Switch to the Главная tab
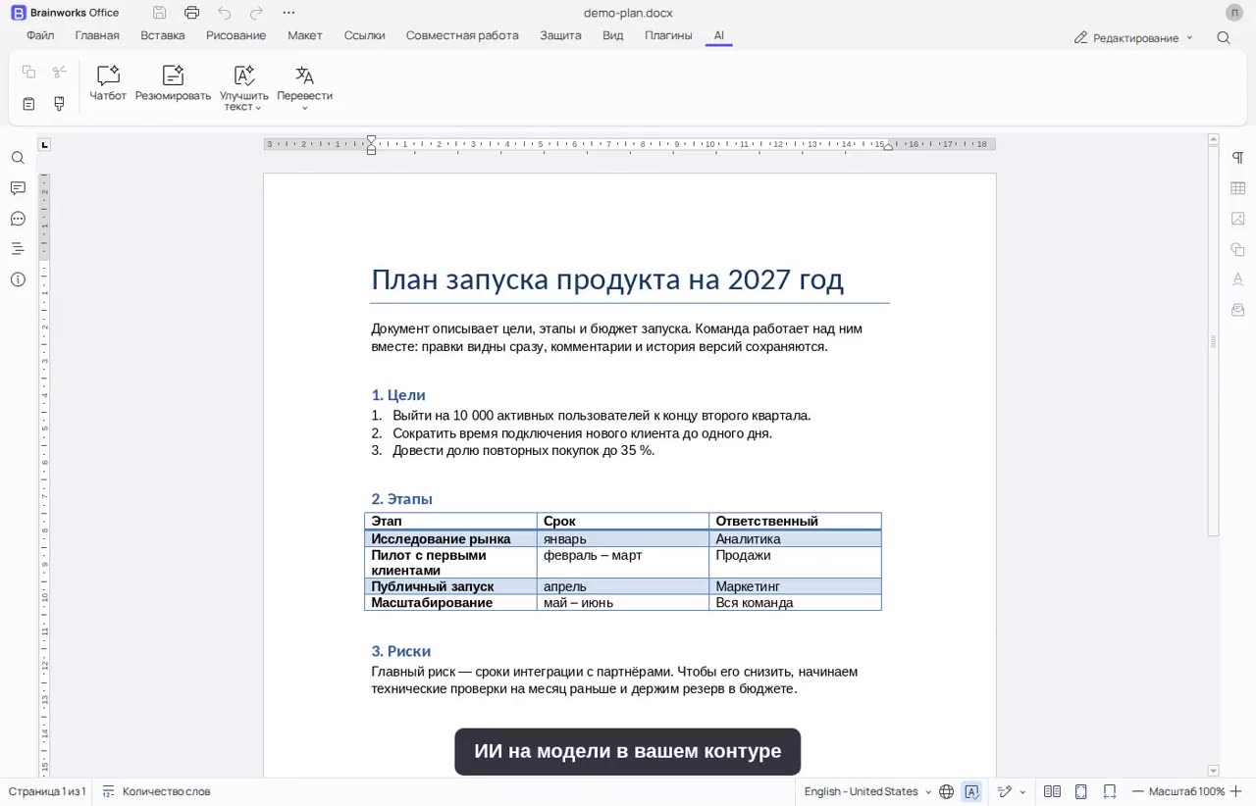The image size is (1256, 806). 97,35
